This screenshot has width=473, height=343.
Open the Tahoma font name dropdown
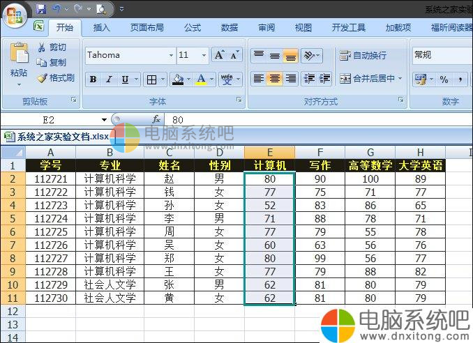pos(171,55)
